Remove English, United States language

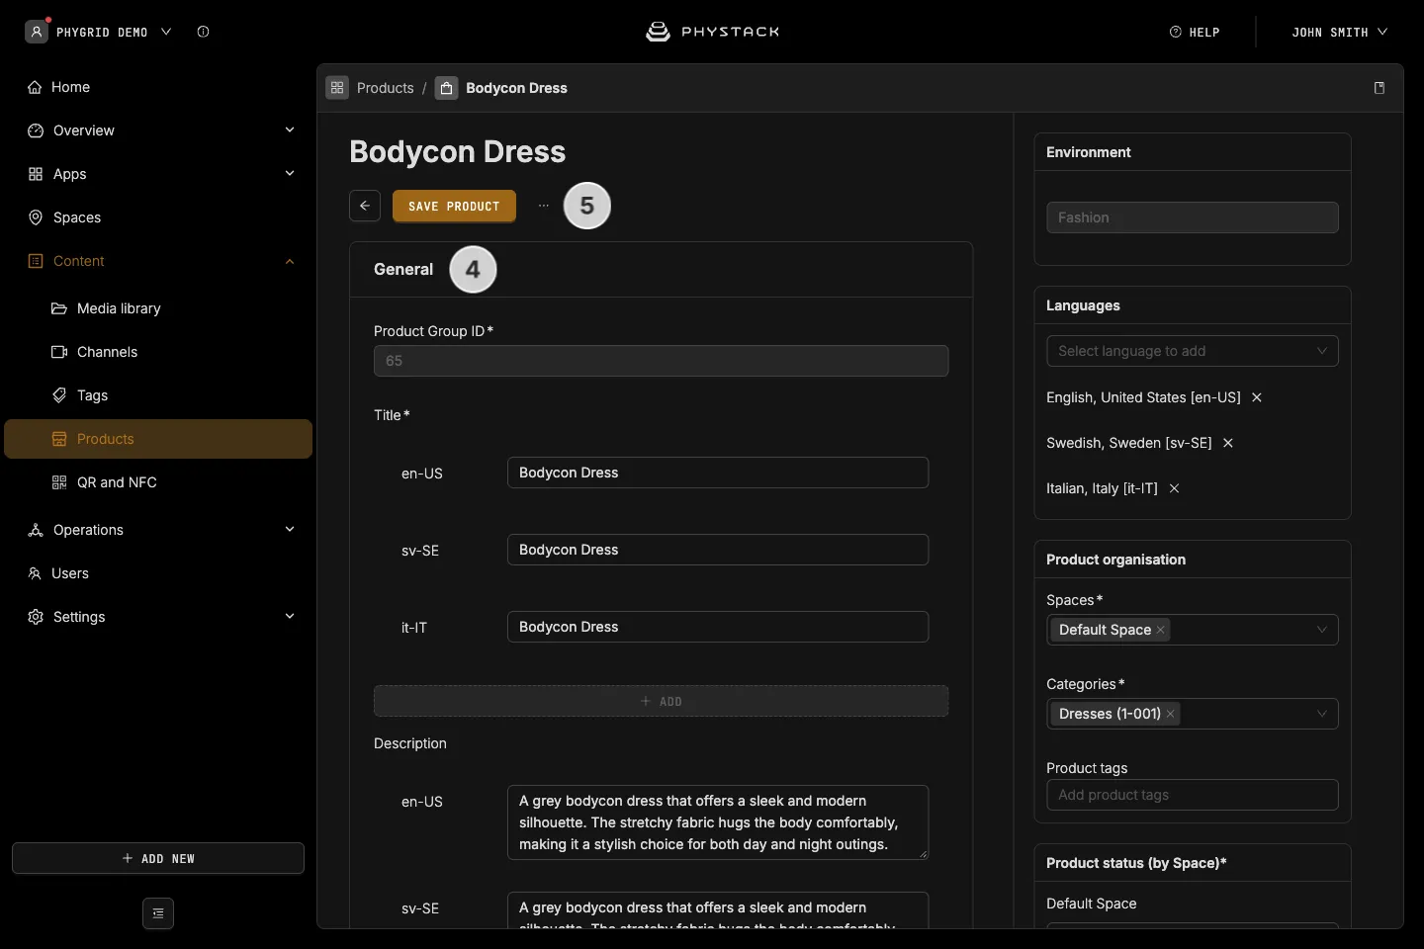coord(1257,397)
